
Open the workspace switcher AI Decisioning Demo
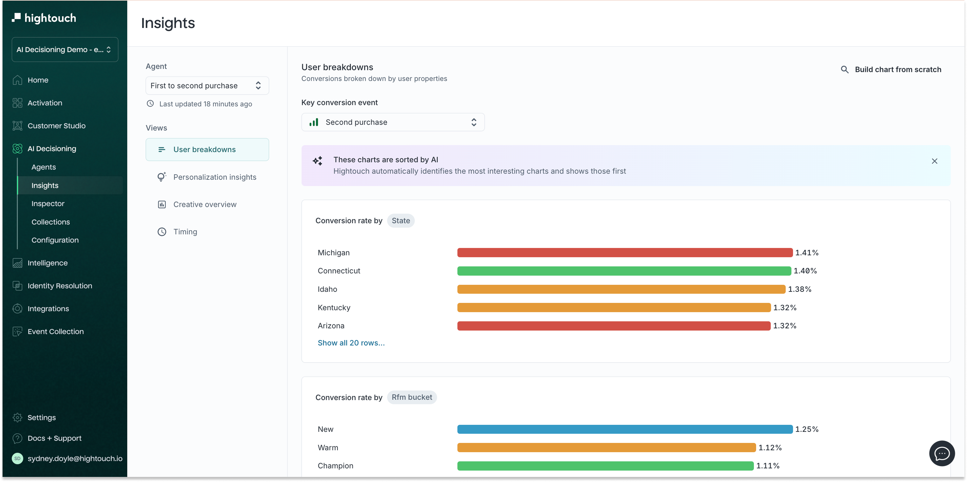click(65, 50)
